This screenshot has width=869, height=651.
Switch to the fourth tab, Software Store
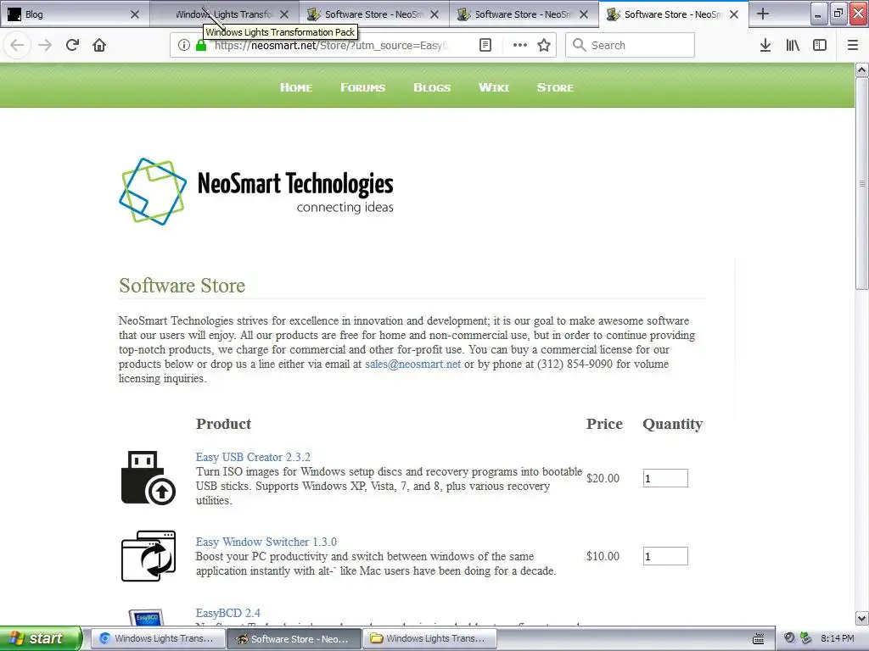coord(524,14)
